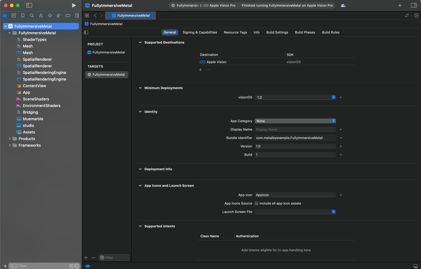Collapse the Identity section
This screenshot has width=421, height=269.
click(140, 112)
